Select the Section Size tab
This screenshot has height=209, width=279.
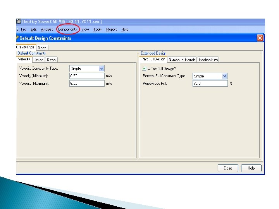[x=208, y=60]
